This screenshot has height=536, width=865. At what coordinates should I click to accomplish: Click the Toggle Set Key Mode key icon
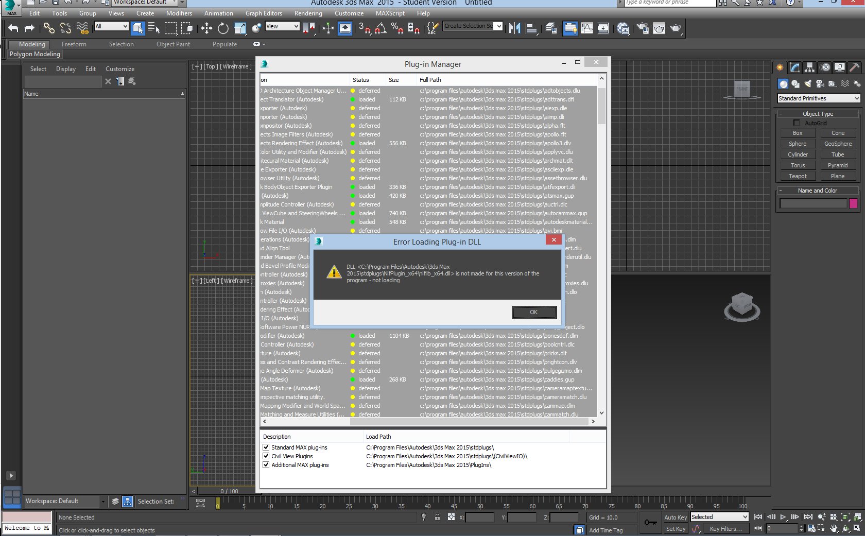tap(650, 523)
